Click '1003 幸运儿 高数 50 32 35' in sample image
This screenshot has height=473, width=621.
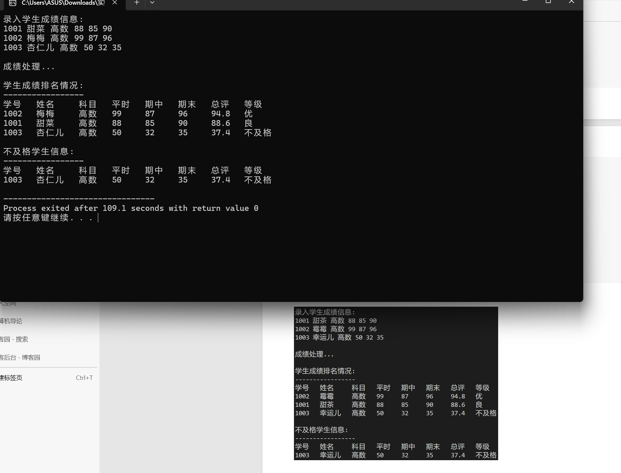click(339, 337)
